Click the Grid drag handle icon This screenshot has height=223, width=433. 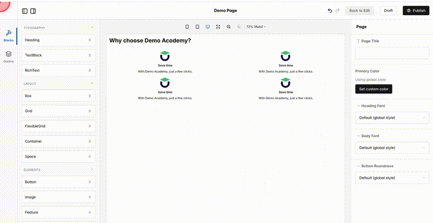[x=89, y=111]
